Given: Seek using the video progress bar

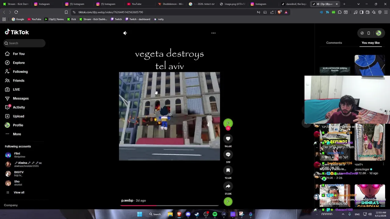Looking at the screenshot, I should click(x=169, y=206).
